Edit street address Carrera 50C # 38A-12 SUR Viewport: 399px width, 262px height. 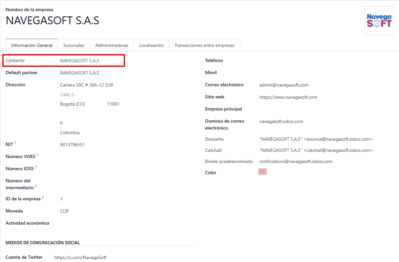[x=87, y=85]
